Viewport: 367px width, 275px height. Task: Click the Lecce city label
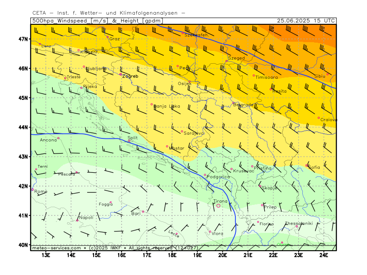tap(174, 234)
